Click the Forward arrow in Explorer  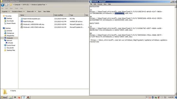click(x=6, y=5)
